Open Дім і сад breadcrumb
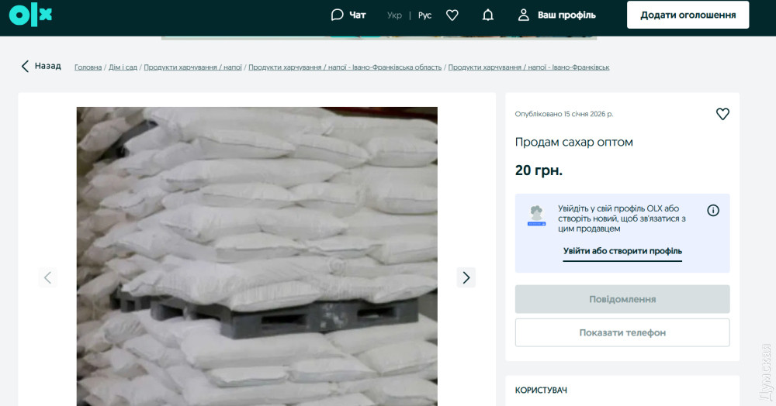Viewport: 776px width, 406px height. pyautogui.click(x=123, y=67)
